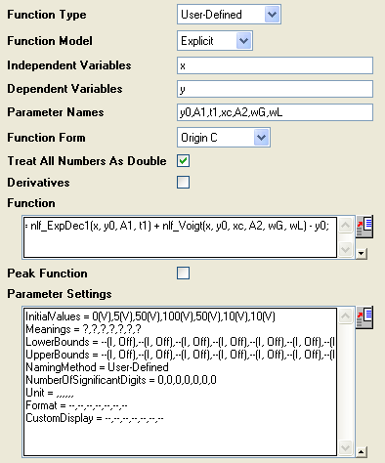Viewport: 385px width, 463px height.
Task: Open editor icon beside Parameter Settings box
Action: click(364, 317)
